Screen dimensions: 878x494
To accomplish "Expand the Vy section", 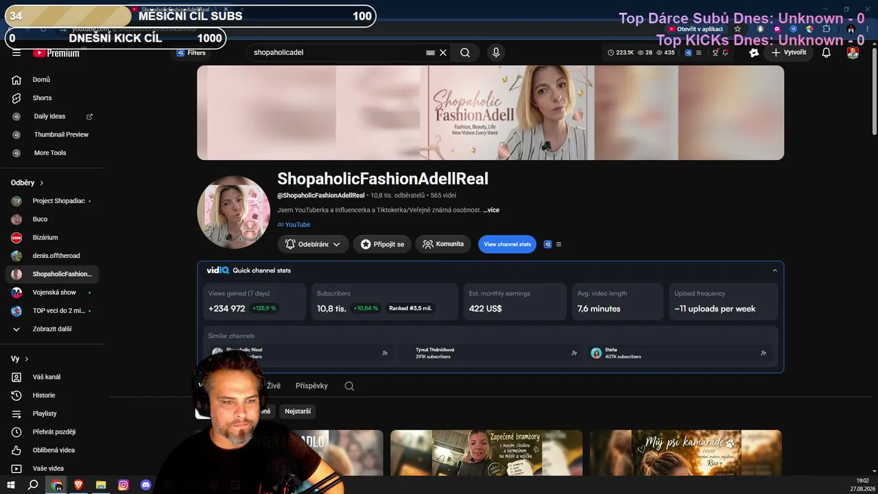I will (x=20, y=359).
